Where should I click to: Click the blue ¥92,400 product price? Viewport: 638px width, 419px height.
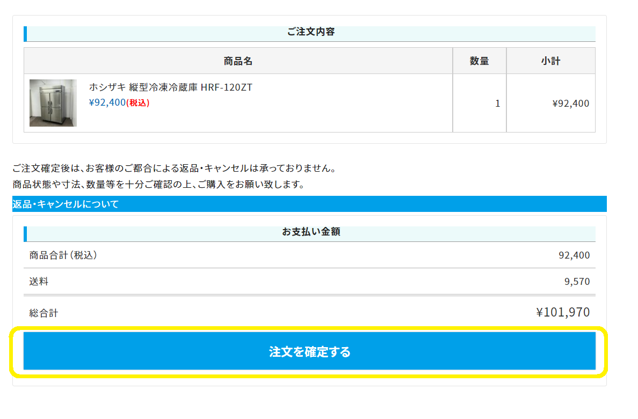click(107, 102)
